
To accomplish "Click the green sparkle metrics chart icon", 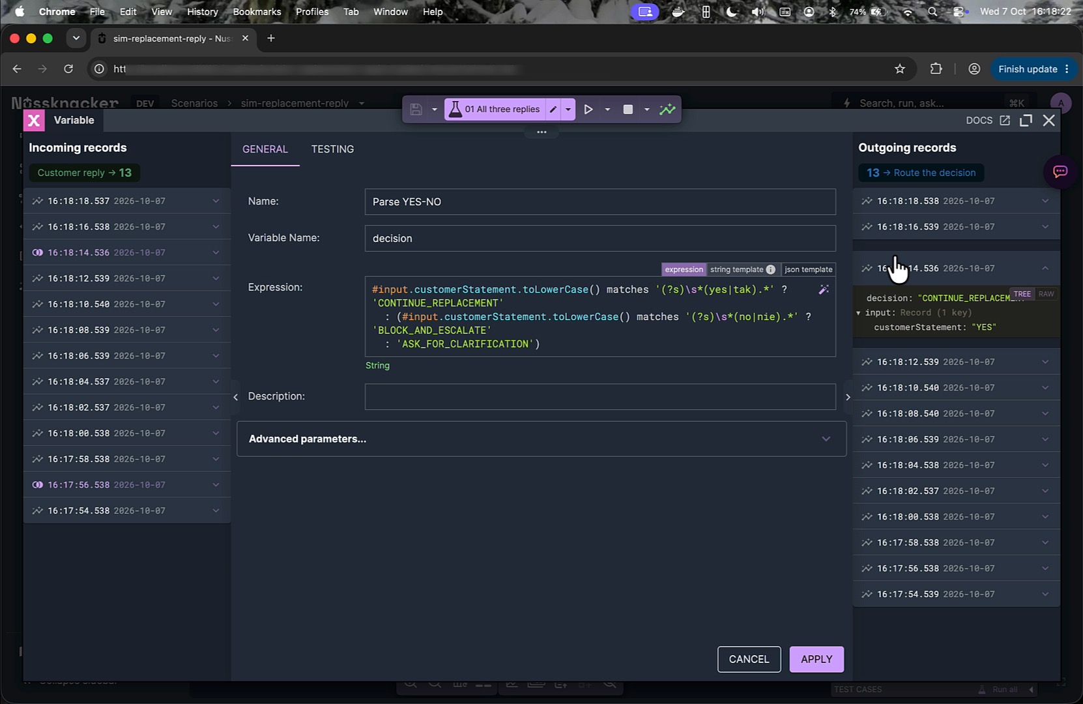I will pos(667,110).
